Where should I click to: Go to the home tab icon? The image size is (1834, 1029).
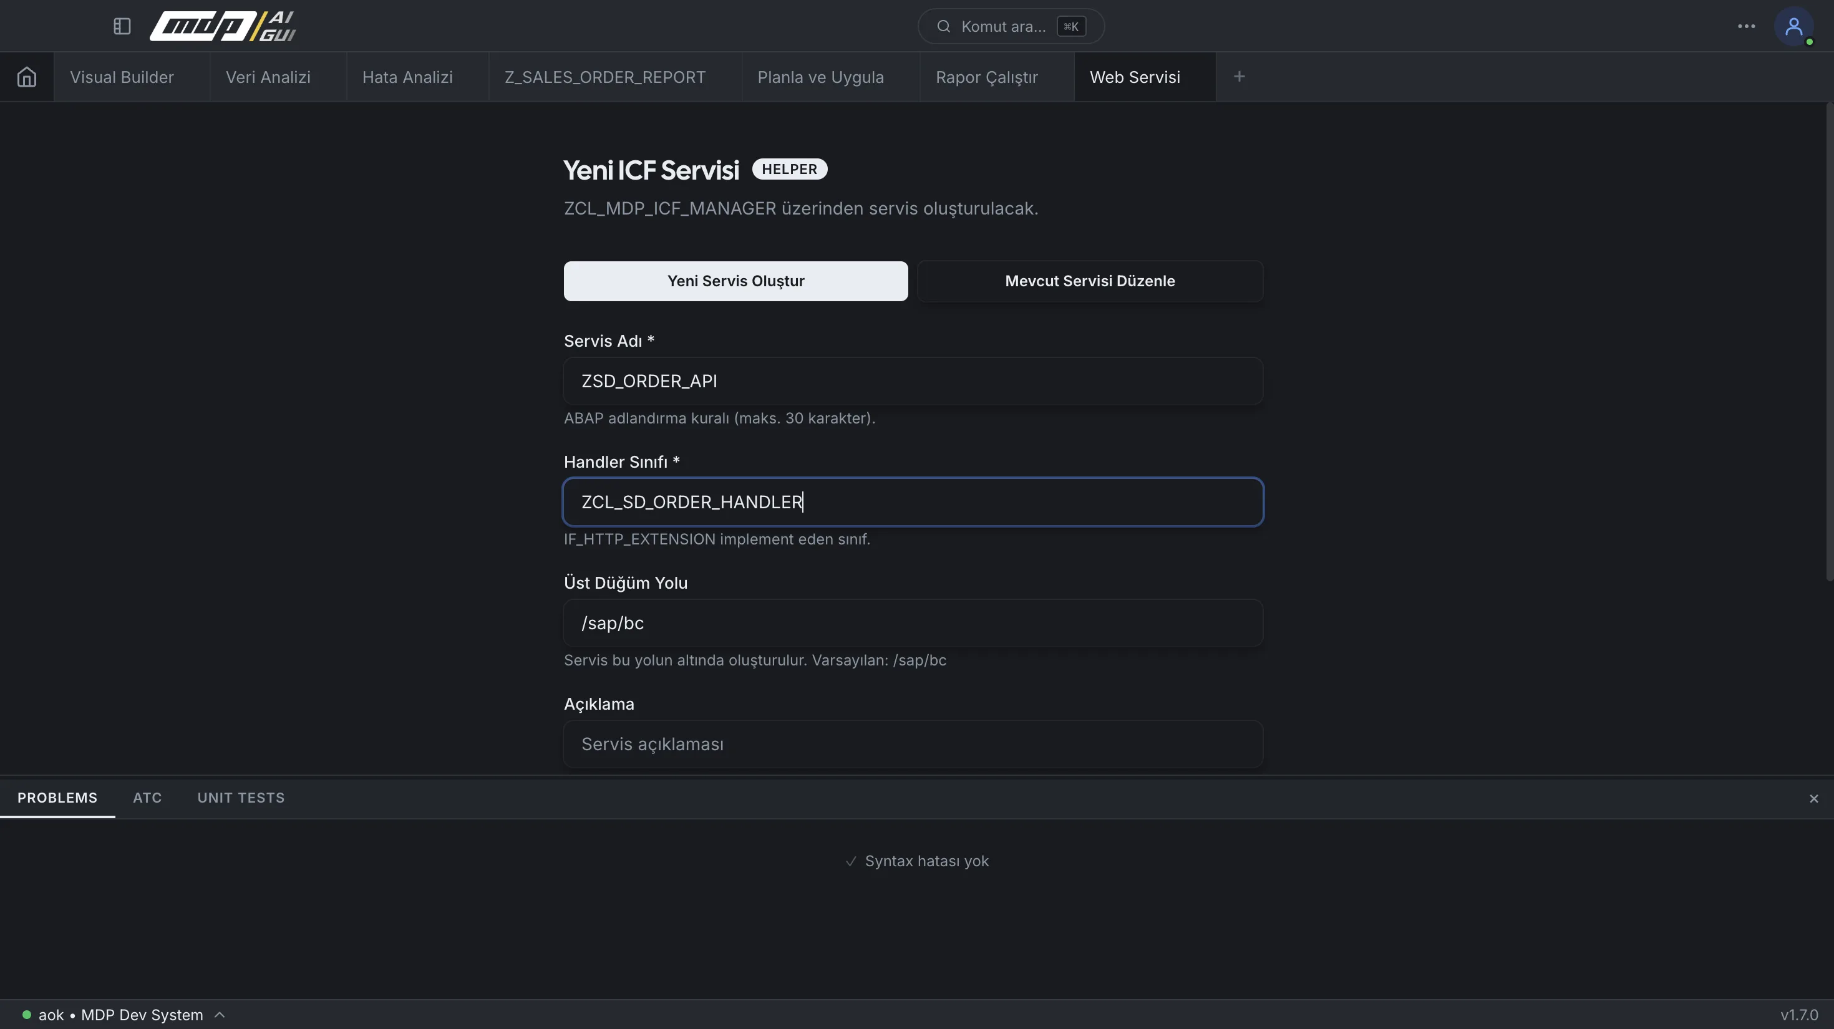(26, 77)
